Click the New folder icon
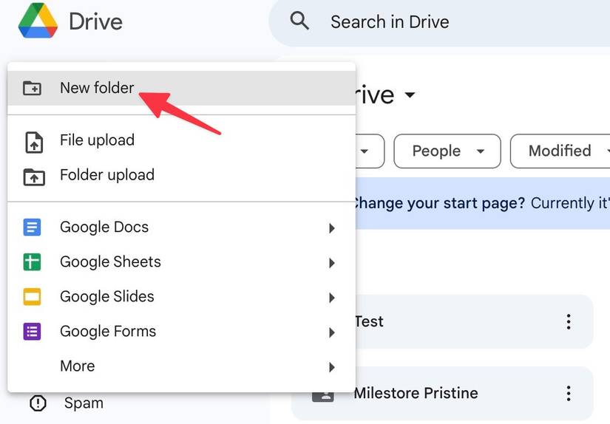Image resolution: width=610 pixels, height=424 pixels. (x=32, y=88)
